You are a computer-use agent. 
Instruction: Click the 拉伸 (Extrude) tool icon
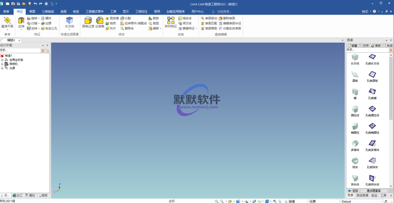[21, 21]
